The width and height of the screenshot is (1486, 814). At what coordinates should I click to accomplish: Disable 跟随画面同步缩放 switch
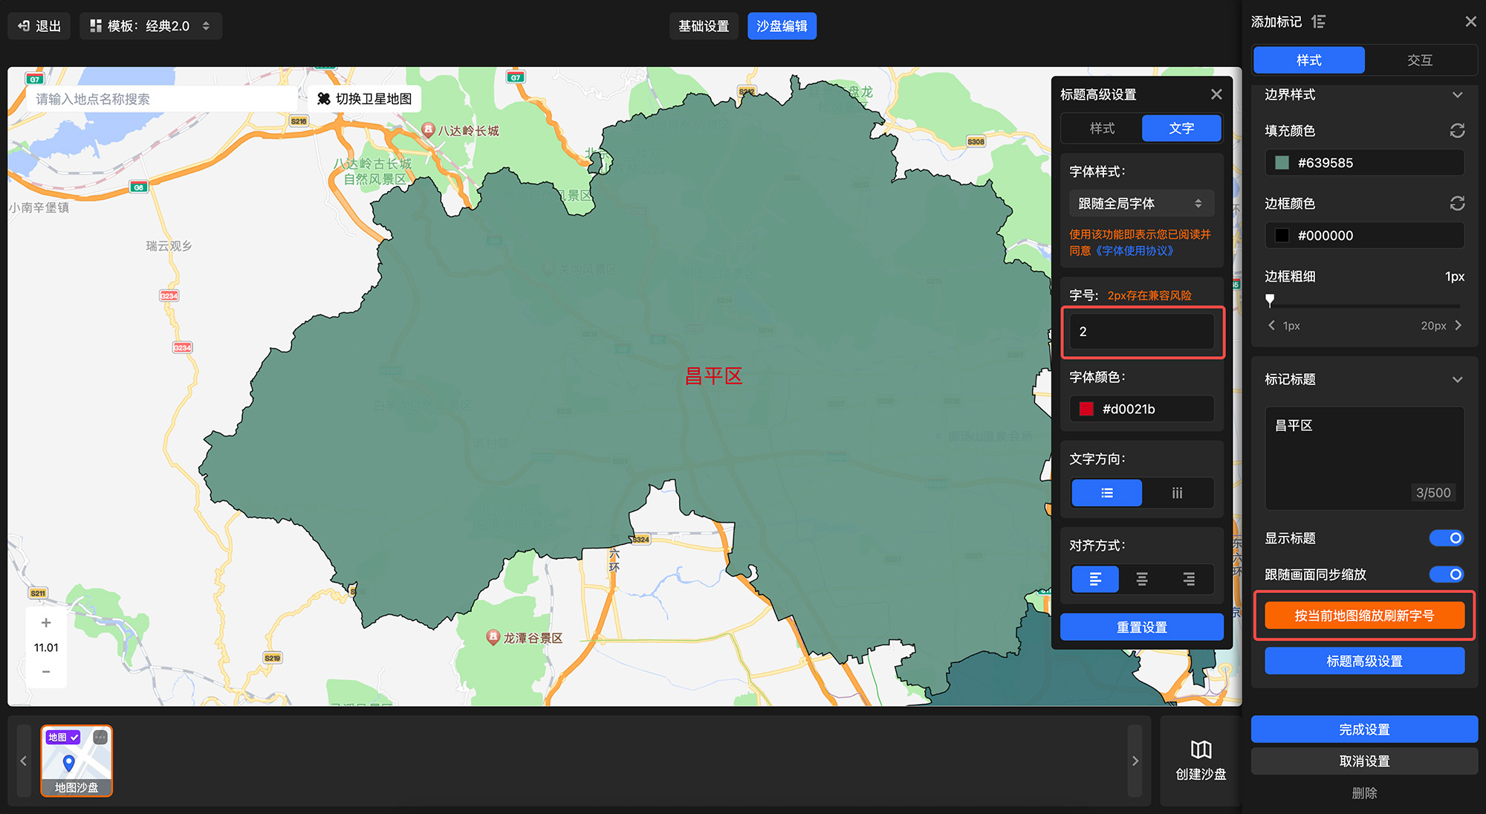1446,575
